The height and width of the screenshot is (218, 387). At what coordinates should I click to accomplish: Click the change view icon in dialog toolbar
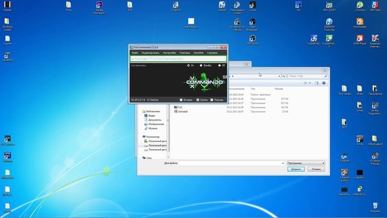tap(305, 83)
